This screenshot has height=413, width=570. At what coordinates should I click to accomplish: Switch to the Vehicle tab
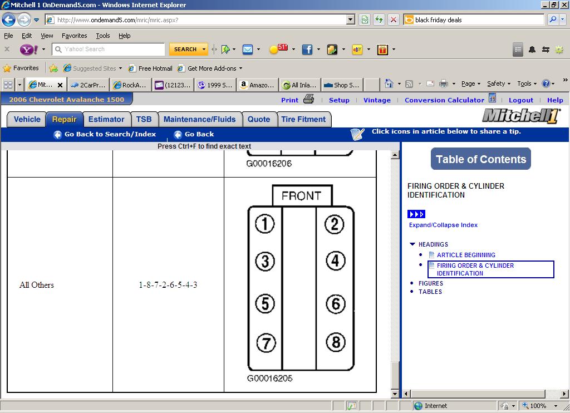(27, 120)
